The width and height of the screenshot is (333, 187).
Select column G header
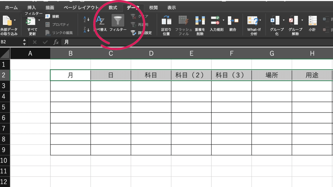(272, 53)
